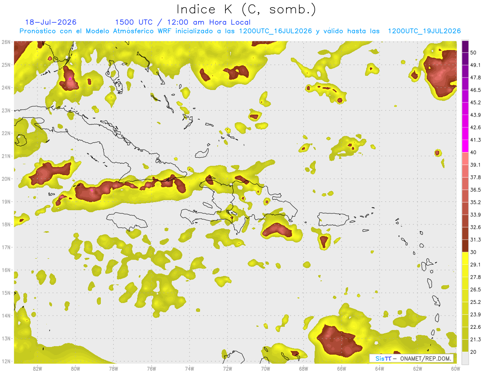
Task: Click the colorbar value '37.8'
Action: (x=475, y=178)
